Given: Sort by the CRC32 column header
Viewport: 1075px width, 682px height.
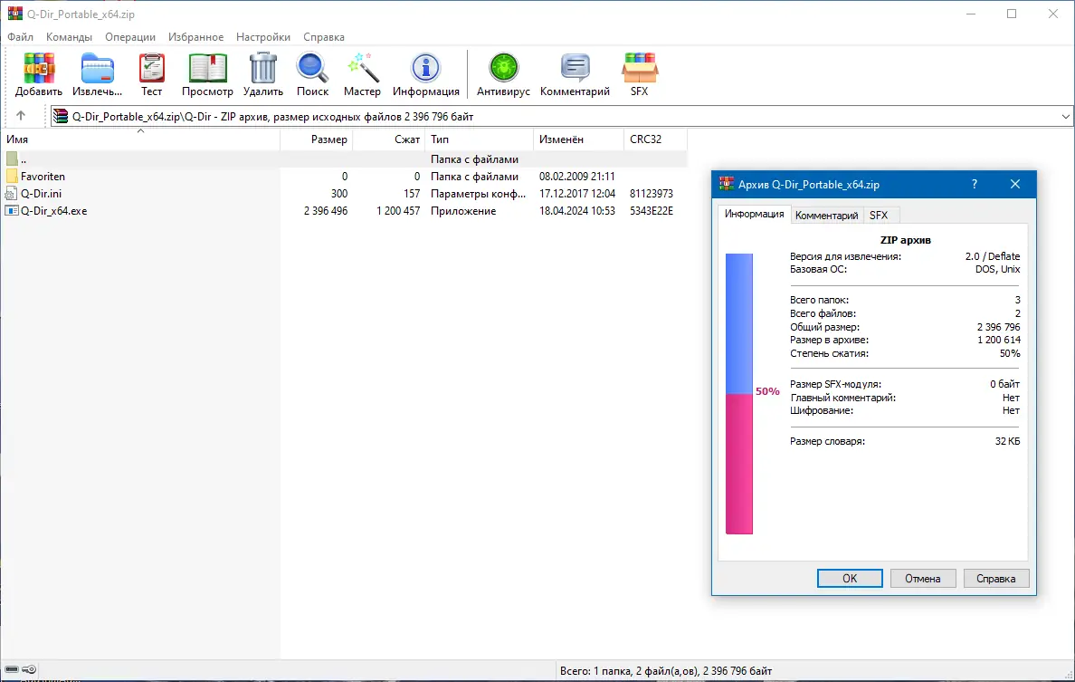Looking at the screenshot, I should [x=655, y=139].
